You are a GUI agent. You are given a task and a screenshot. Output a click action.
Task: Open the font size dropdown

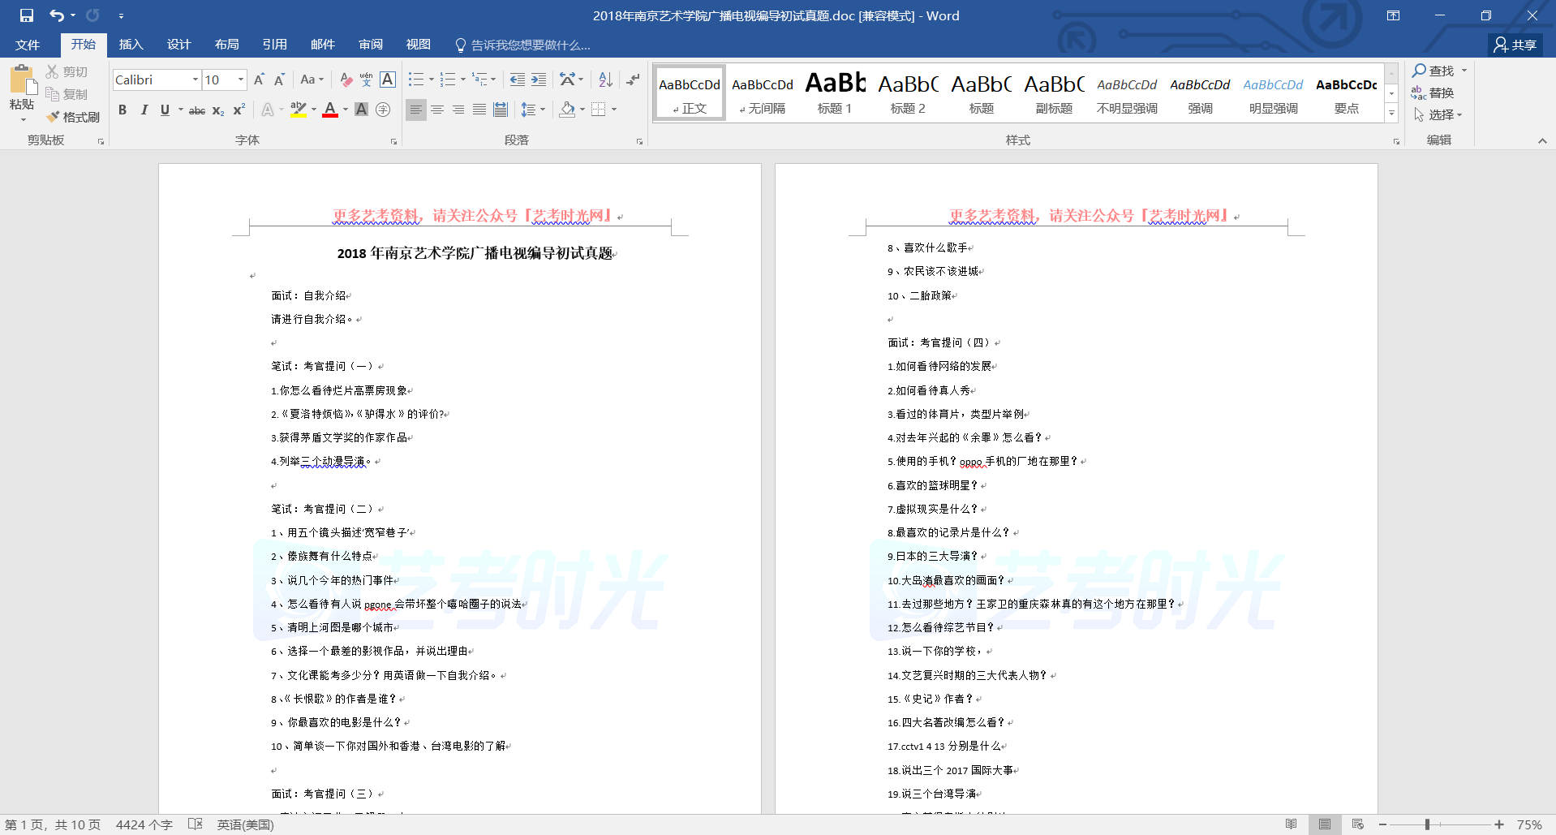(240, 80)
